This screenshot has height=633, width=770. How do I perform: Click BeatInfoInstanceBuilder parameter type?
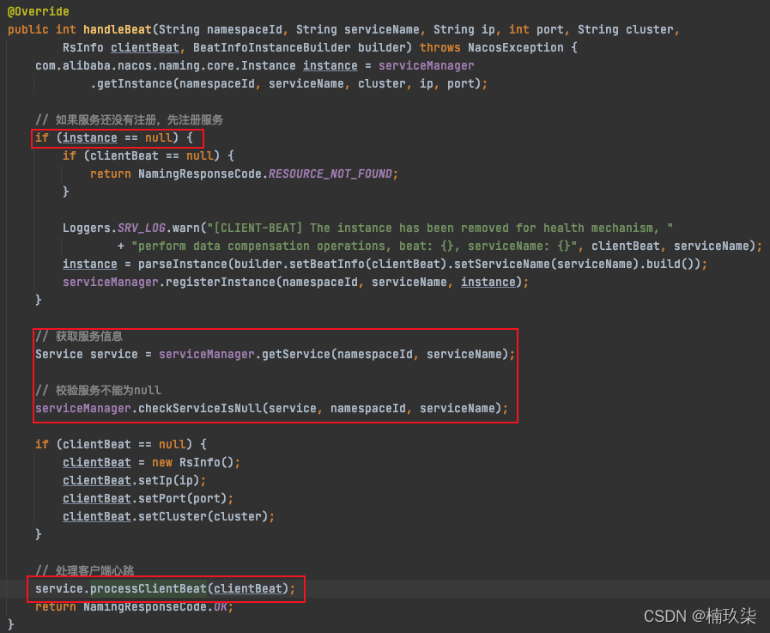[x=271, y=48]
